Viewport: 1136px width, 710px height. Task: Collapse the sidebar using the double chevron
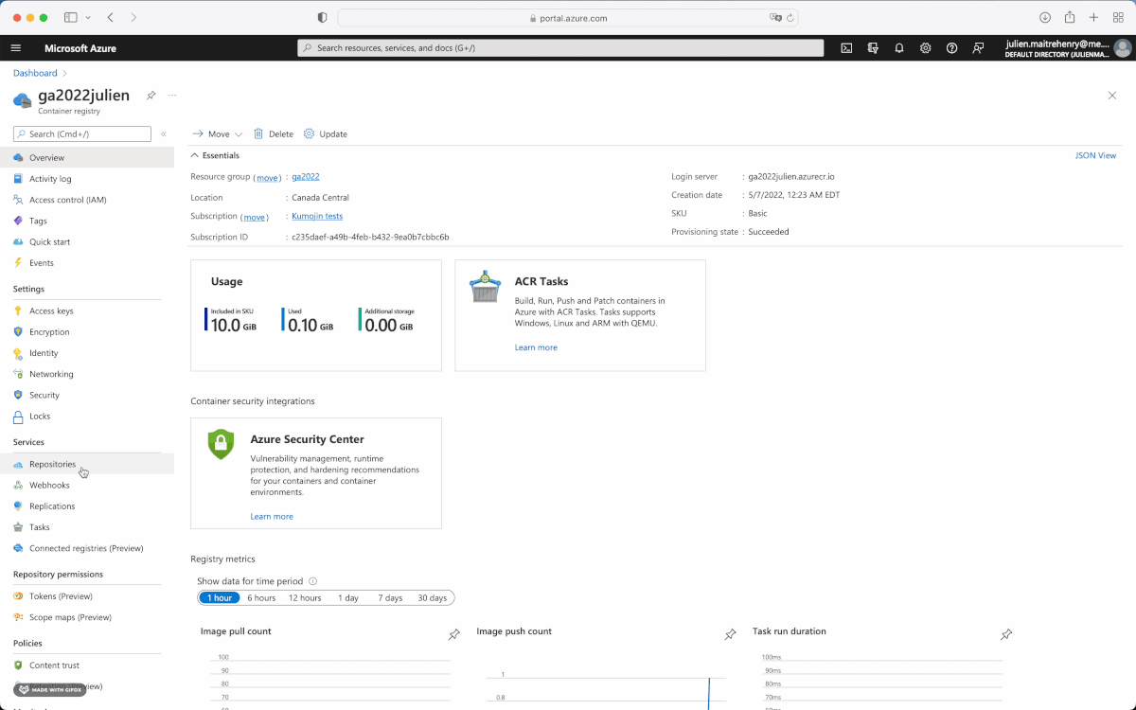(164, 134)
